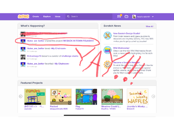Open the Joombo's Wonky Waffles thumbnail

tap(138, 97)
